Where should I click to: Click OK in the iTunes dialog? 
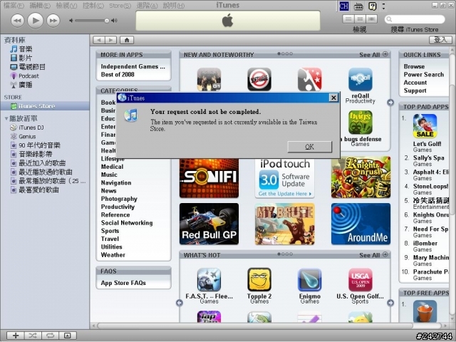[309, 147]
